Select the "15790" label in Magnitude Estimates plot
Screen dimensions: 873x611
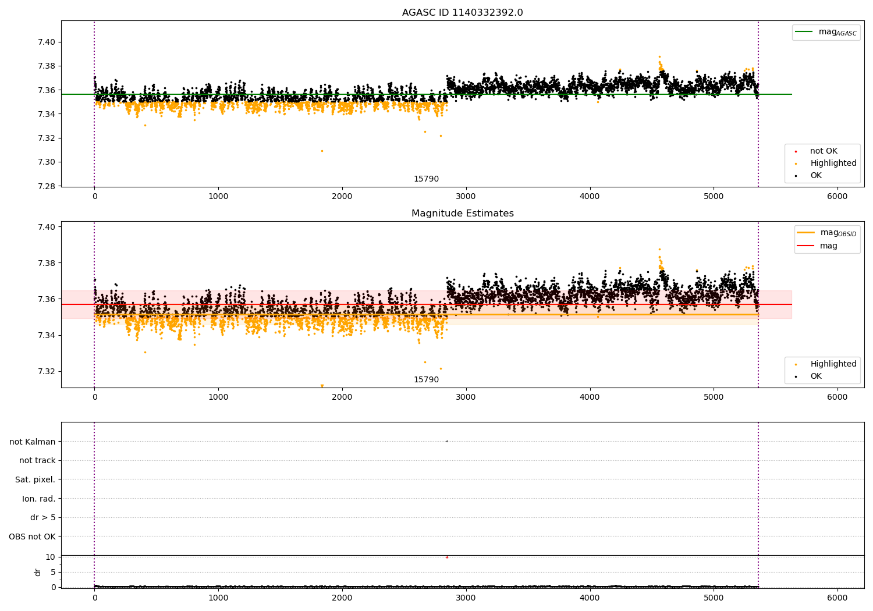pyautogui.click(x=426, y=380)
